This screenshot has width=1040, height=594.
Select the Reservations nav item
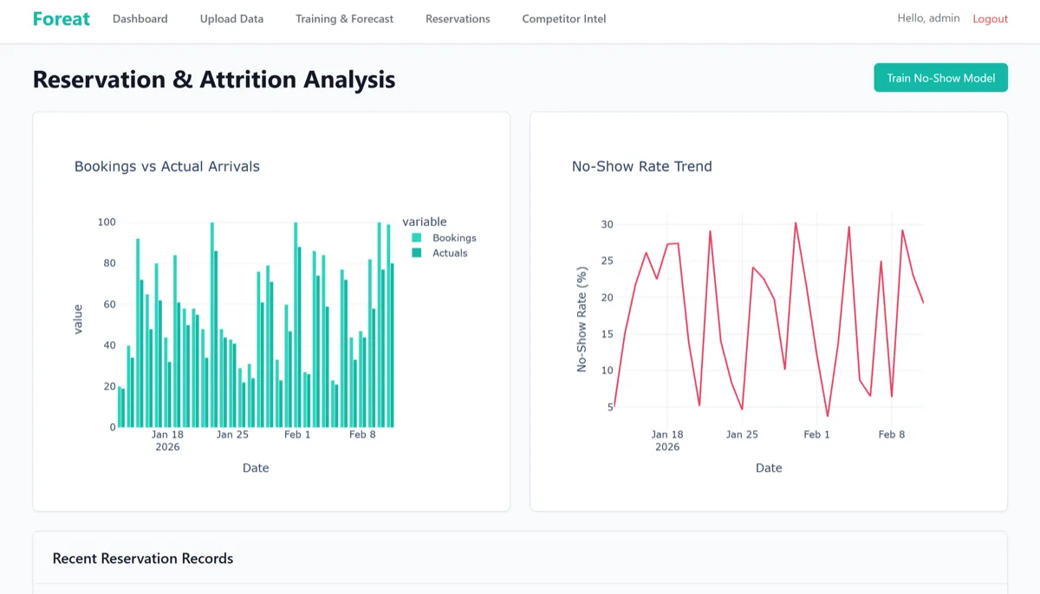[458, 19]
